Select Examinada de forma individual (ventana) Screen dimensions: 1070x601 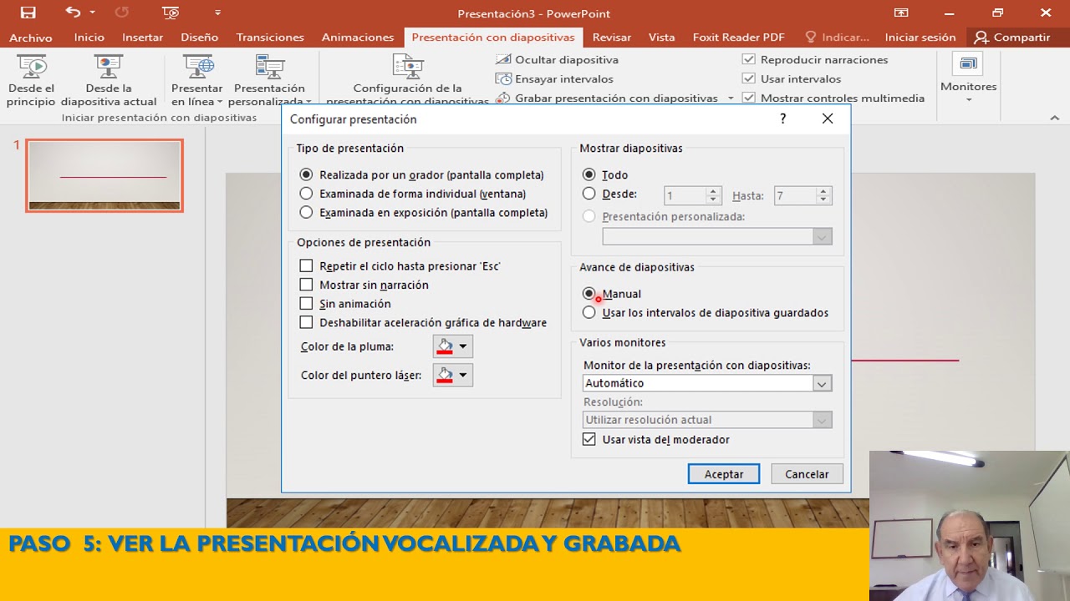pyautogui.click(x=306, y=194)
